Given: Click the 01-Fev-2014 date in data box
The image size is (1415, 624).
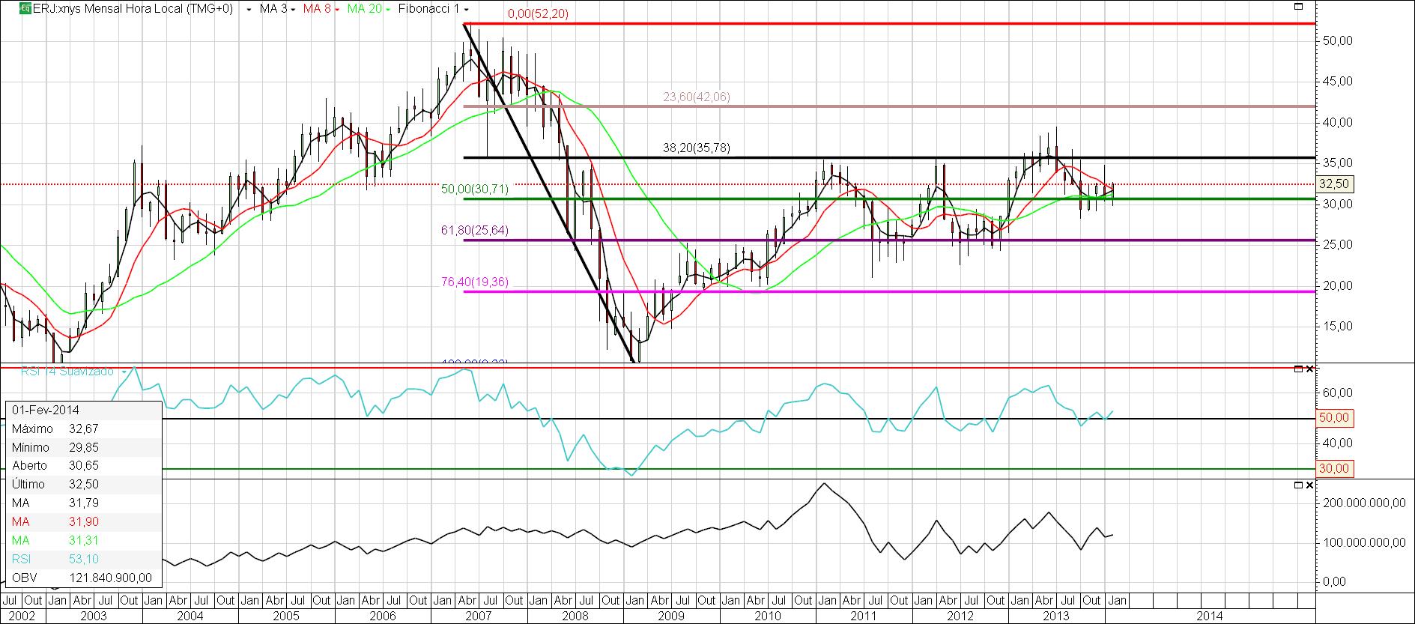Looking at the screenshot, I should (x=46, y=410).
